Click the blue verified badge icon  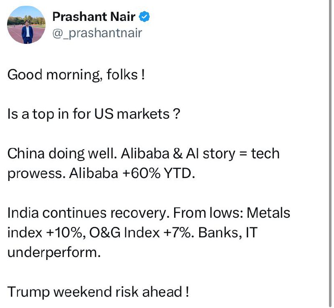point(144,17)
